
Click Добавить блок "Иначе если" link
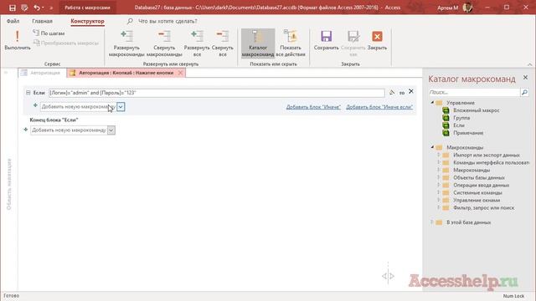pyautogui.click(x=379, y=107)
